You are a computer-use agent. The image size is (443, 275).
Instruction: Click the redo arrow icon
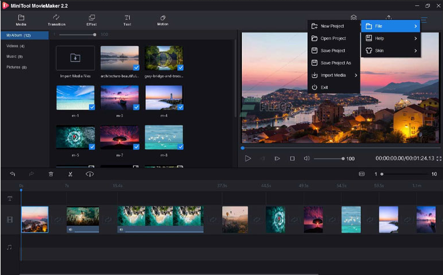(x=31, y=174)
